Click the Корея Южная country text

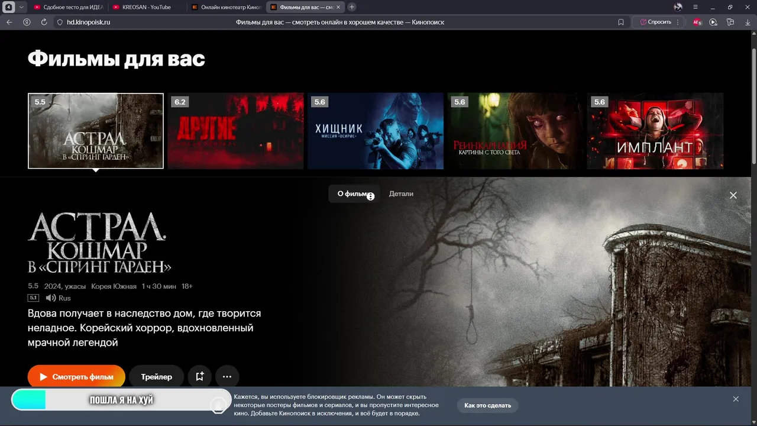point(114,286)
